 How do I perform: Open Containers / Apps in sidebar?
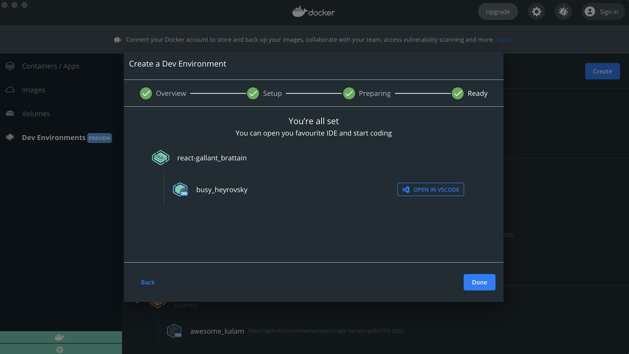50,66
